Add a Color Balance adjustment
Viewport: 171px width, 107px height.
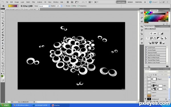coord(155,38)
